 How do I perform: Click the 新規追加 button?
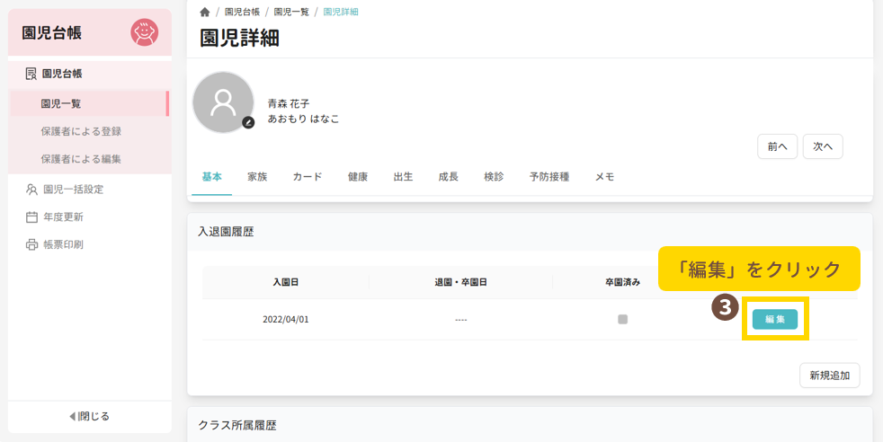[829, 376]
